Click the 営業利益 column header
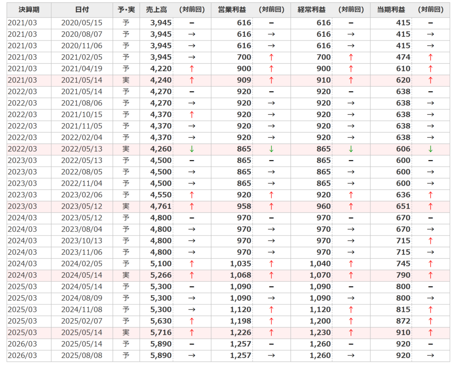 [x=231, y=10]
